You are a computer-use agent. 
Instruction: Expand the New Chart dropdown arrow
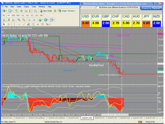(6, 11)
